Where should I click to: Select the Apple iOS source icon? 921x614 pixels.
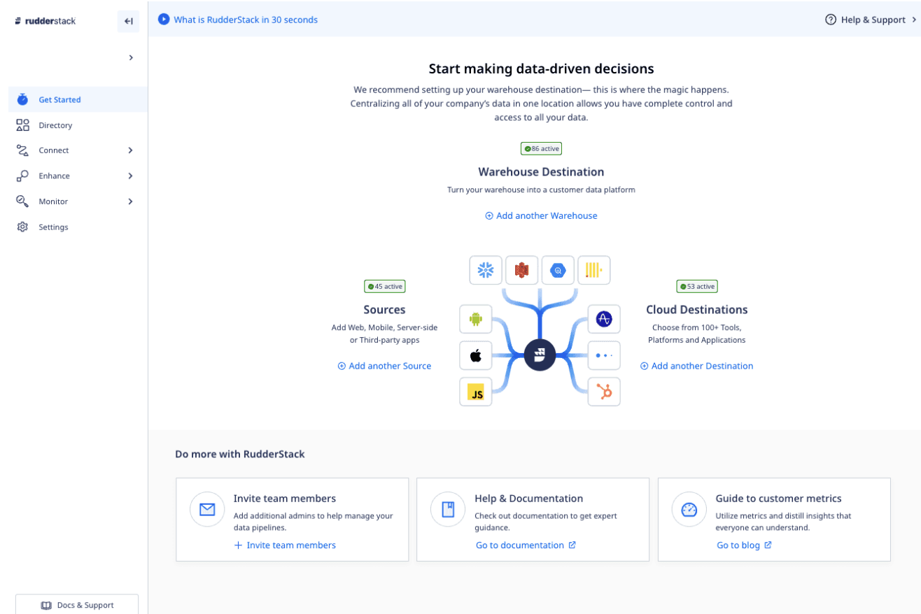pos(476,355)
